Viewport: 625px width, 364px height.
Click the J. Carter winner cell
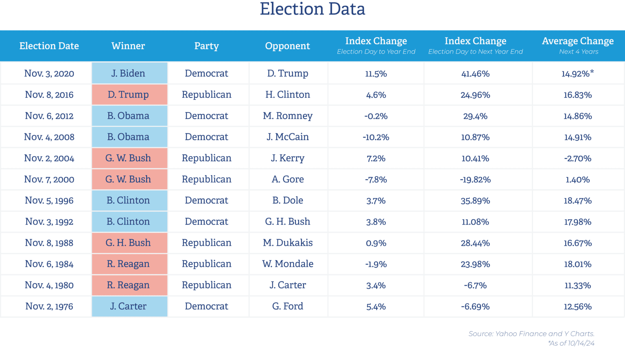point(129,306)
